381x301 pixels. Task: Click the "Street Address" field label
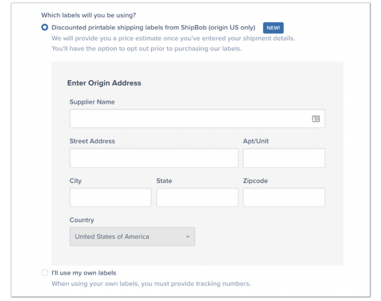click(92, 141)
